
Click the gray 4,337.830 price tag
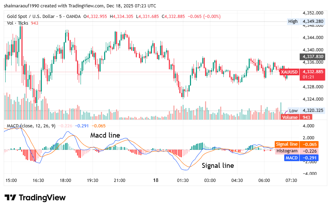(x=312, y=56)
